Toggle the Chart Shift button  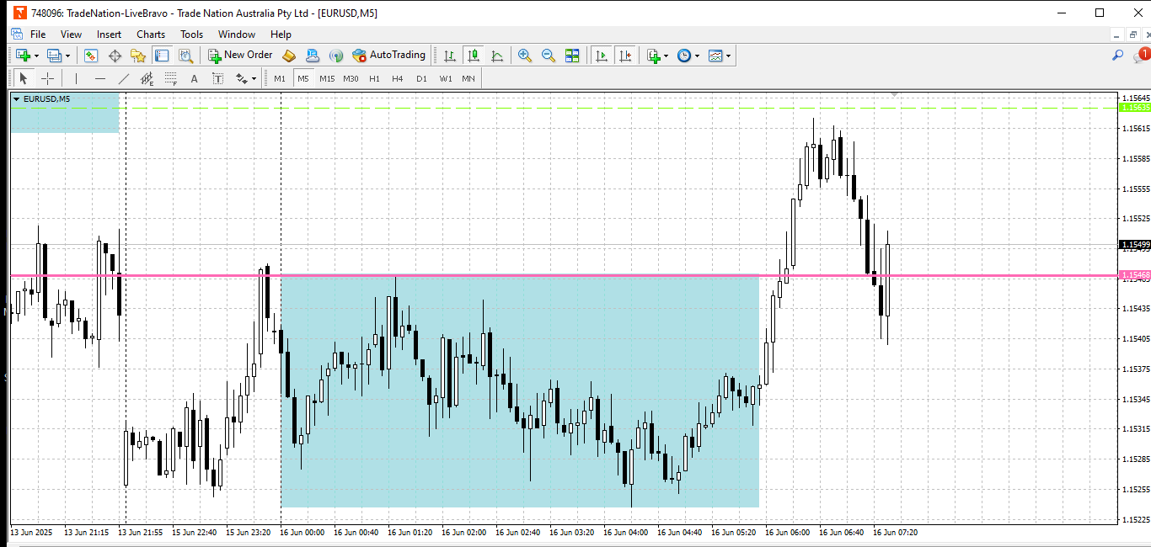pyautogui.click(x=624, y=56)
